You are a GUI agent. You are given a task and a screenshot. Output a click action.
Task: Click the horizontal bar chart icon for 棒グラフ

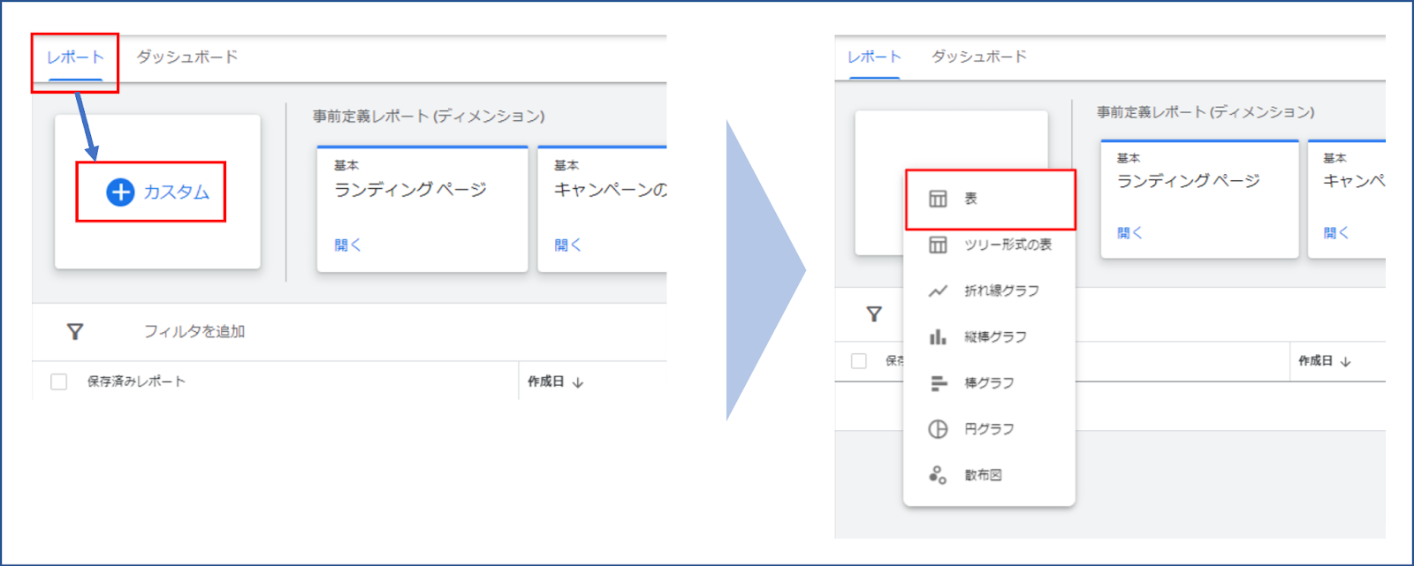click(938, 383)
